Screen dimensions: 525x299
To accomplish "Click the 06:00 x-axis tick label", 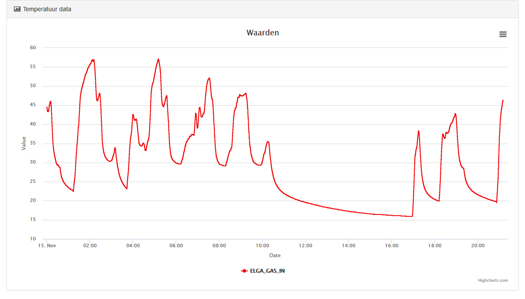I will [x=176, y=246].
